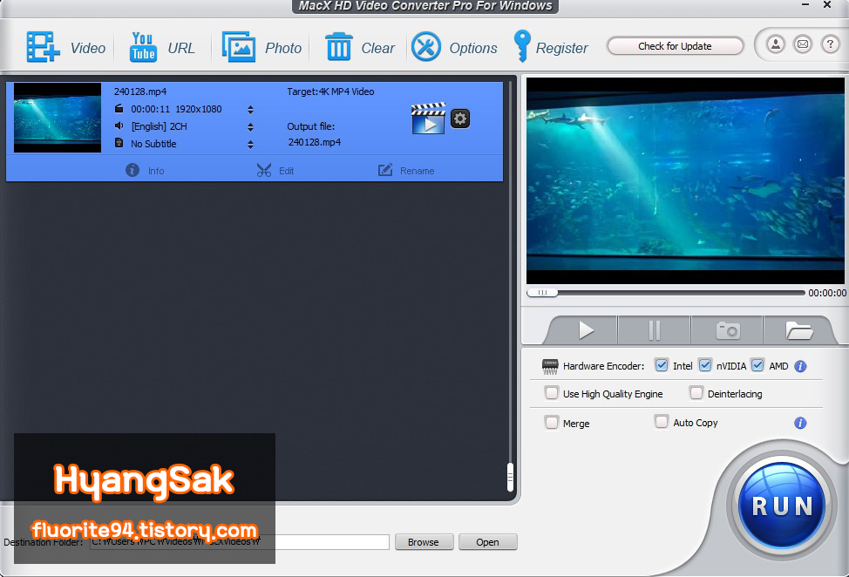Click the clapperboard output profile icon
849x577 pixels.
click(428, 118)
